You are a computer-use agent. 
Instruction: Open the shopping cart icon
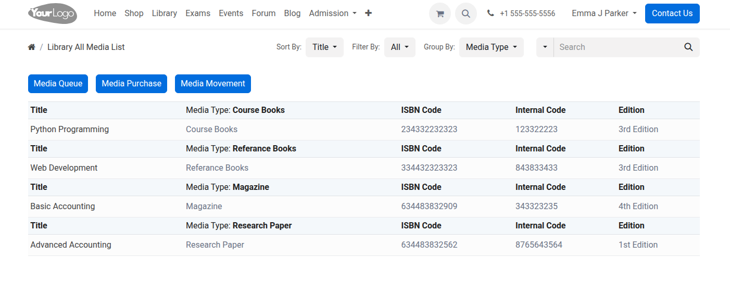pyautogui.click(x=440, y=14)
